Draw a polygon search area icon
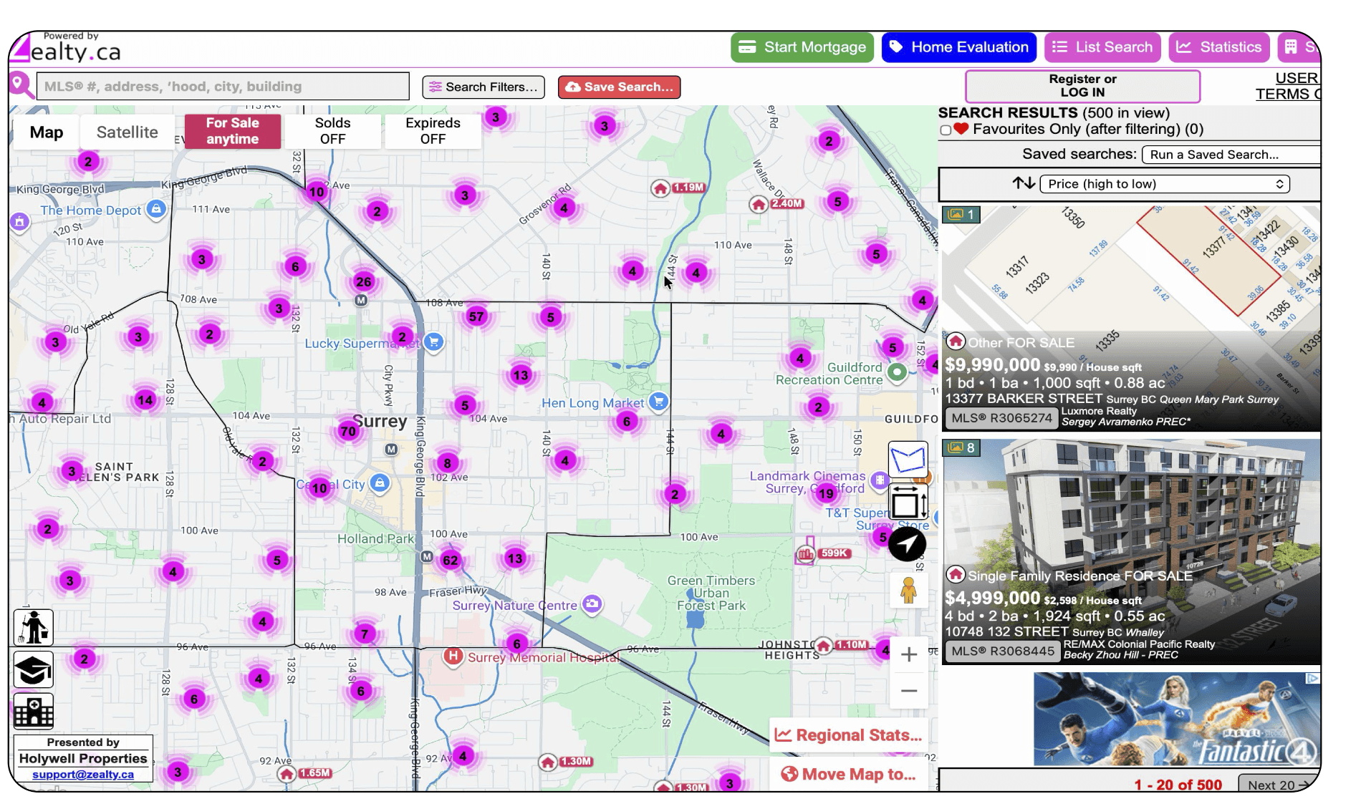This screenshot has height=809, width=1361. click(908, 459)
